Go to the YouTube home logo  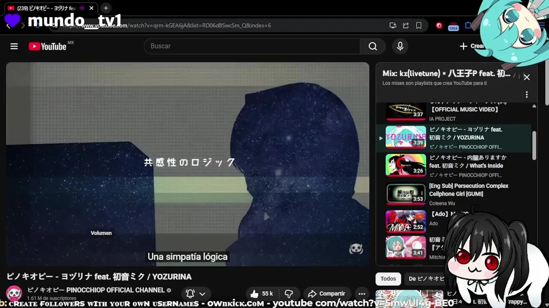coord(48,46)
